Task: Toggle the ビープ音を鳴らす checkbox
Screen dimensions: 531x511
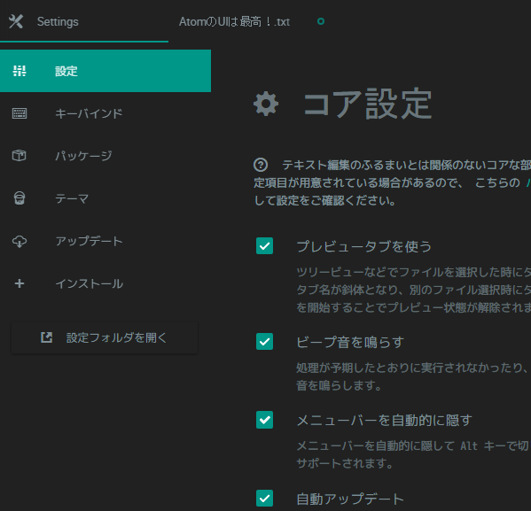Action: click(264, 341)
